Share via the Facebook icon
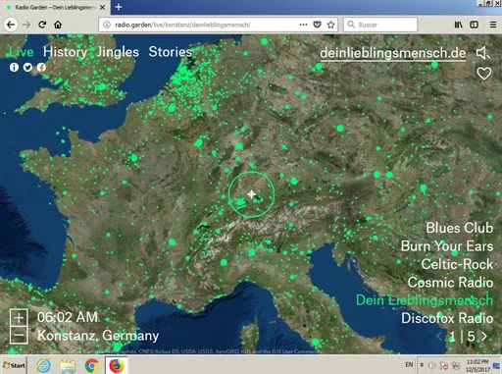This screenshot has height=374, width=502. 41,67
